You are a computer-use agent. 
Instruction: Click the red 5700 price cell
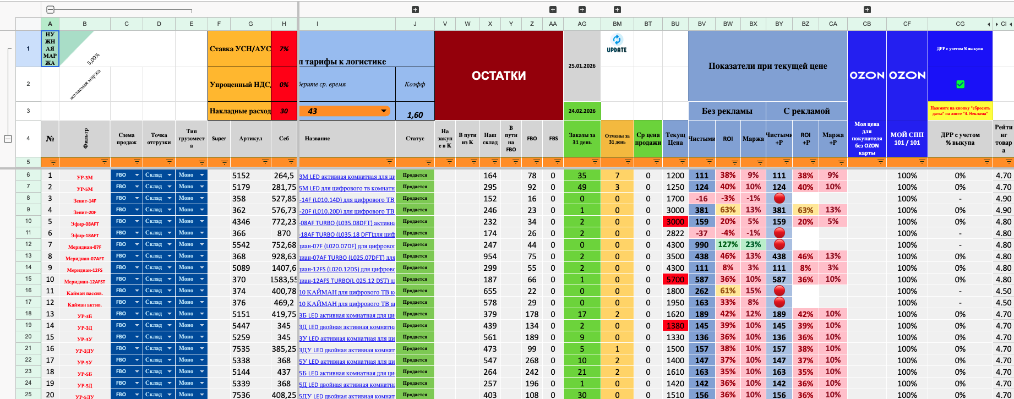click(x=675, y=279)
